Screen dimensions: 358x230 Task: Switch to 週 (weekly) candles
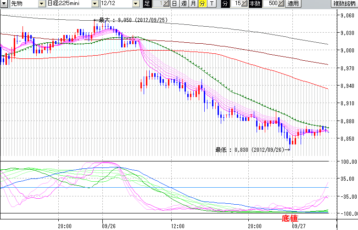[x=184, y=4]
